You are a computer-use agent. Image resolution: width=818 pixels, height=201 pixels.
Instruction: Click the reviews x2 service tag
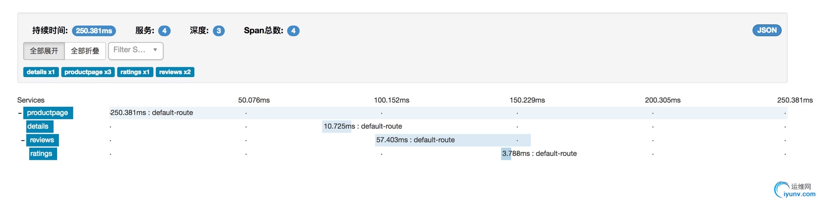pos(175,72)
